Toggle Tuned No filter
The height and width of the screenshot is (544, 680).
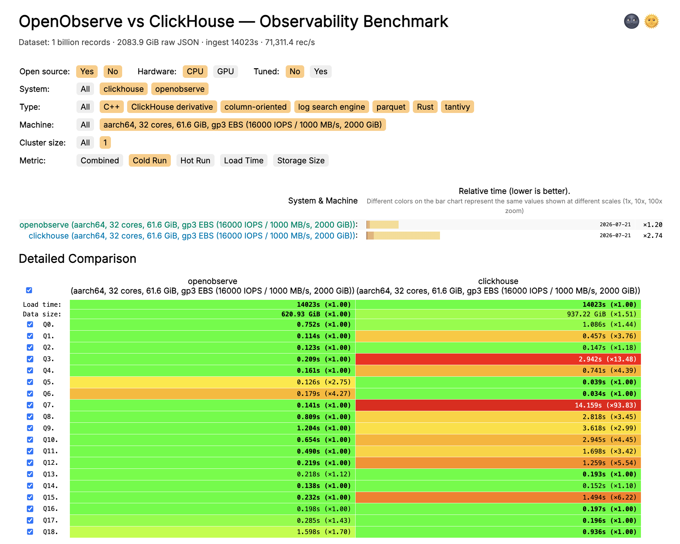pyautogui.click(x=295, y=72)
